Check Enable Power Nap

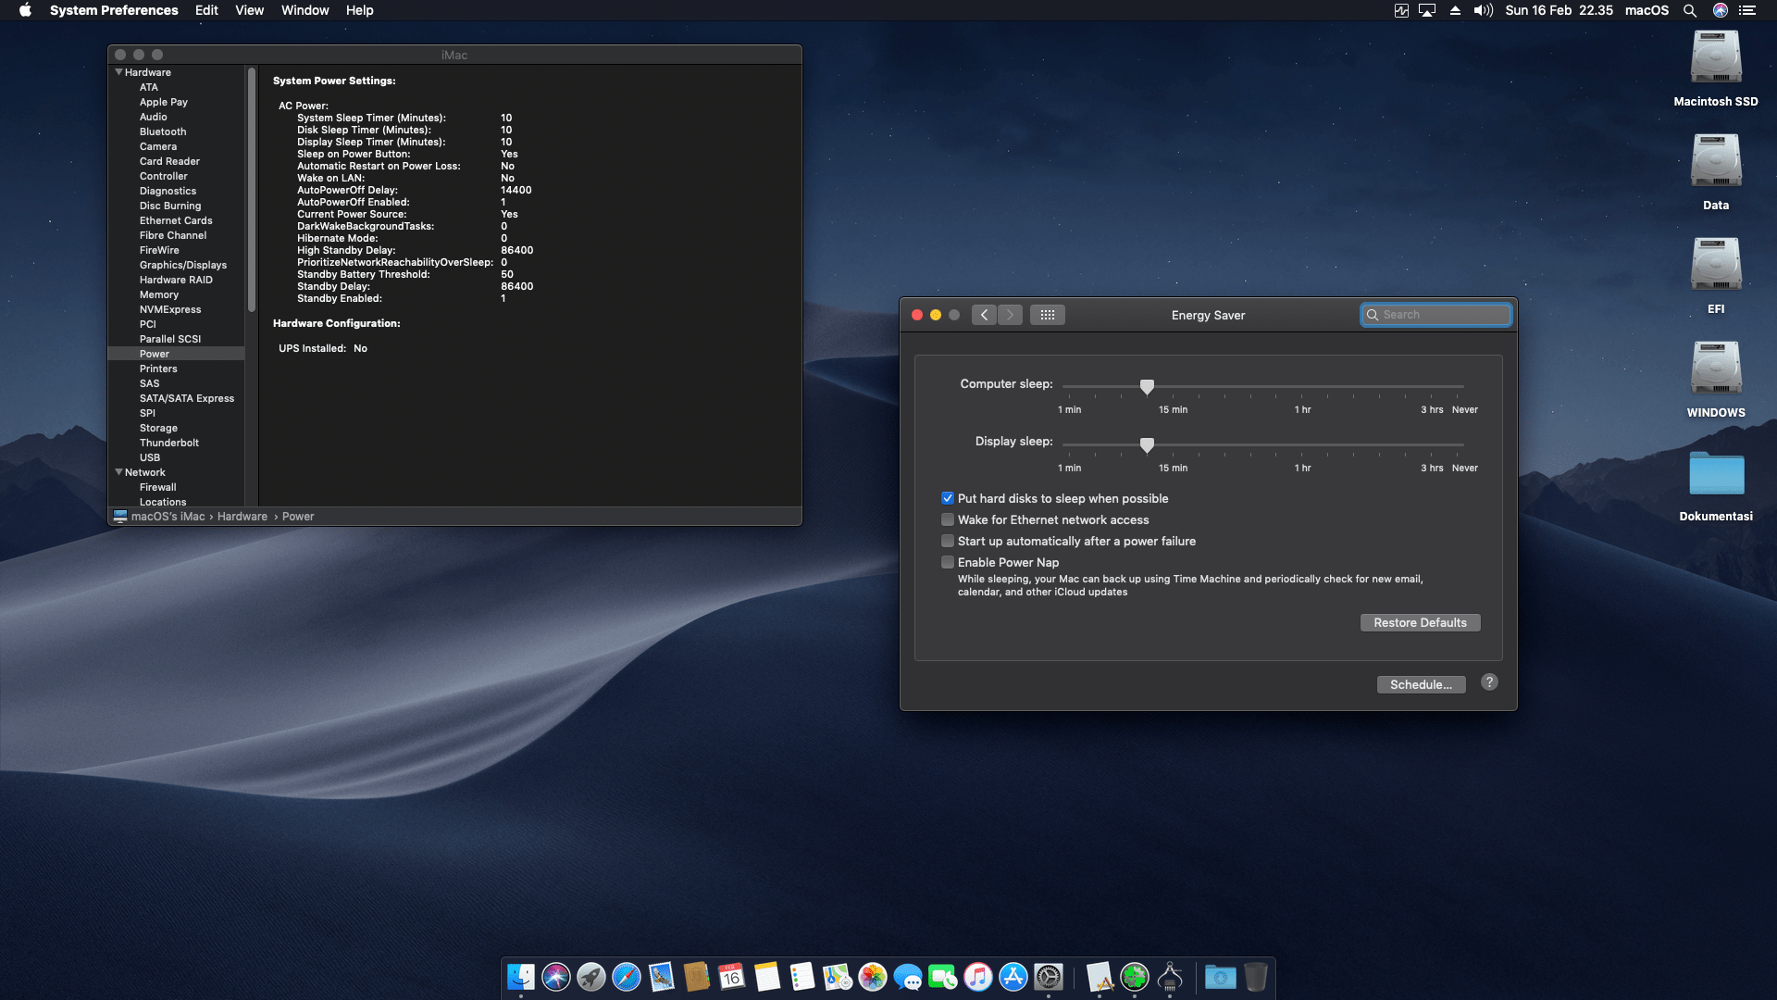948,562
